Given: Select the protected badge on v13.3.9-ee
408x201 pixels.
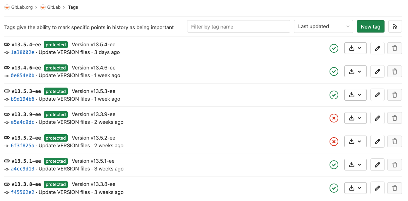Looking at the screenshot, I should tap(56, 114).
